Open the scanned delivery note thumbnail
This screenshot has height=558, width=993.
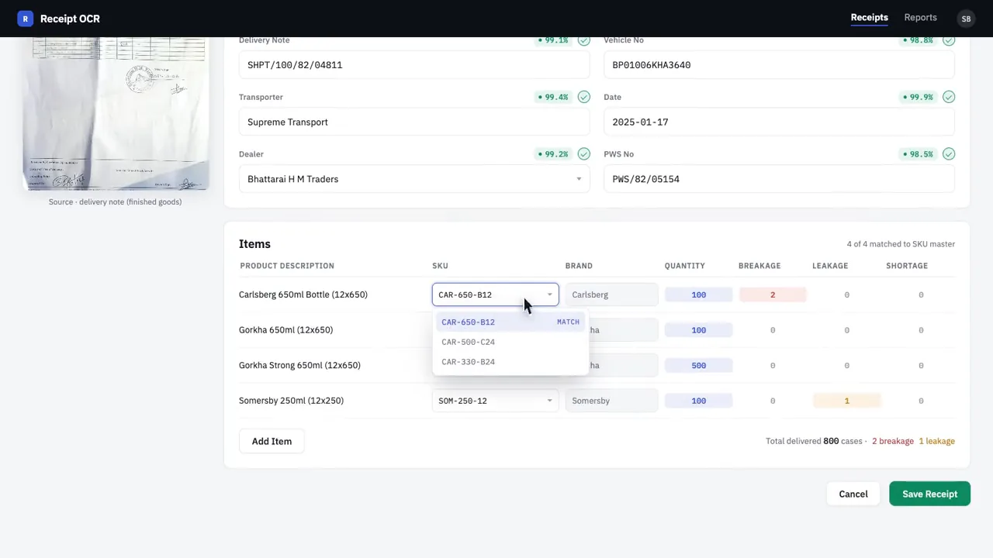pos(116,113)
